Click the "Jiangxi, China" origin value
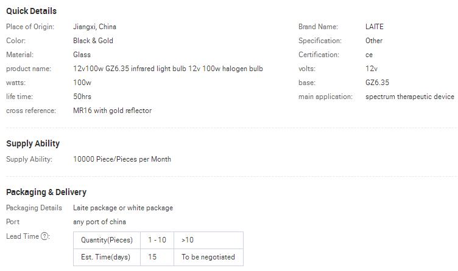This screenshot has height=271, width=458. (x=94, y=27)
